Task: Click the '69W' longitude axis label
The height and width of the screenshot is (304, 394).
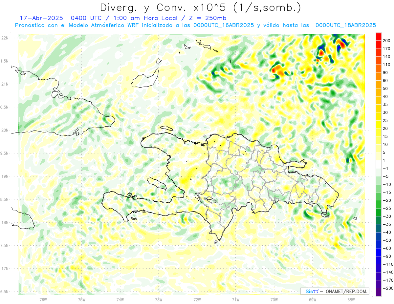Action: (x=313, y=300)
